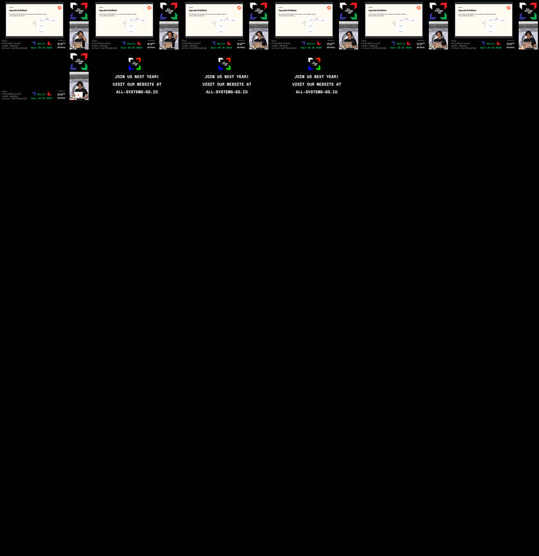Click 'Berlin' text in the slide-less bottom-row frame
This screenshot has width=539, height=556.
(42, 95)
